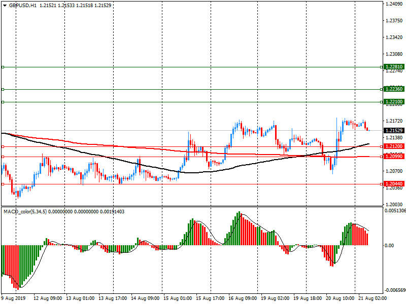Screen dimensions: 406x304
Task: Click right handle of the 1.22810 green line
Action: [x=382, y=67]
